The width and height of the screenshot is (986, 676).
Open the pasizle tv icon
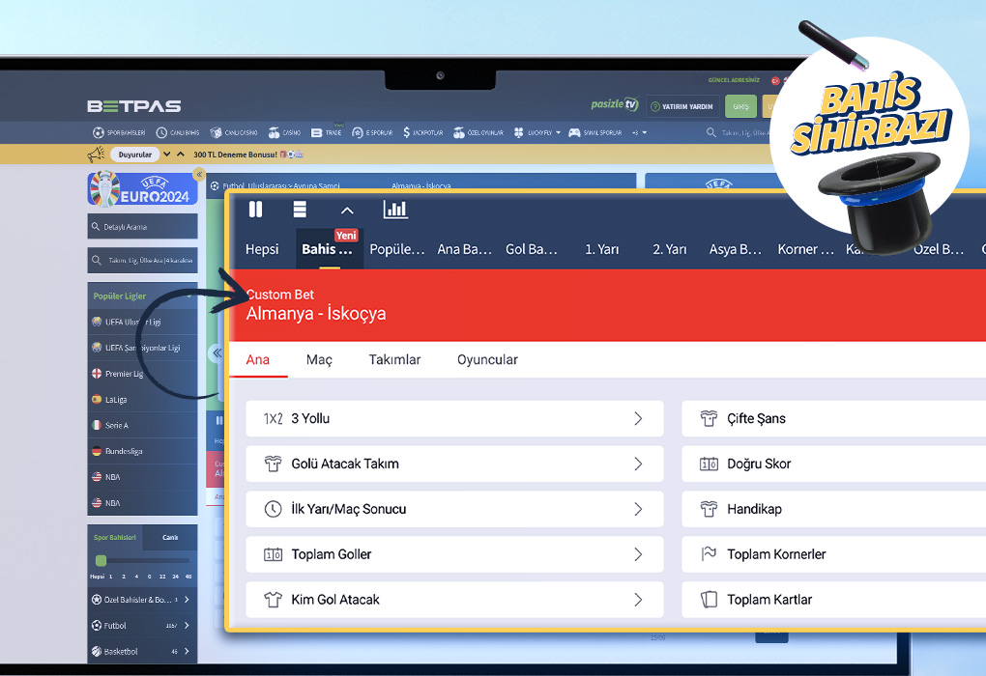coord(615,105)
